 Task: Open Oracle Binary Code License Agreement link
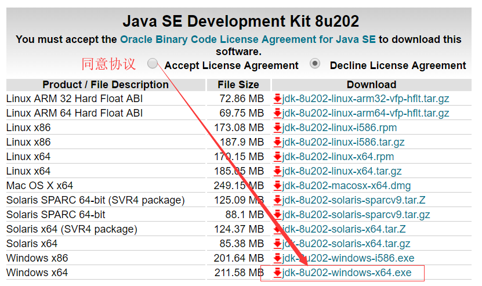[248, 39]
